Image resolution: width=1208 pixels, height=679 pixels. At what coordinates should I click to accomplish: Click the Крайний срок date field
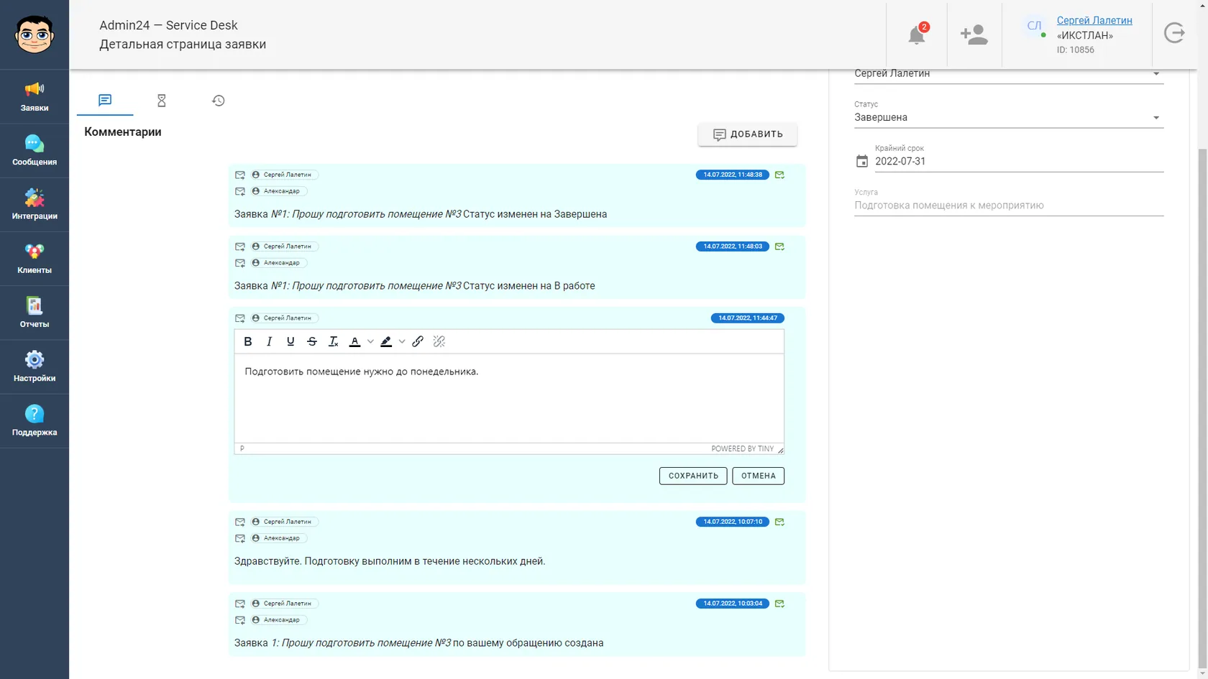[x=1019, y=161]
